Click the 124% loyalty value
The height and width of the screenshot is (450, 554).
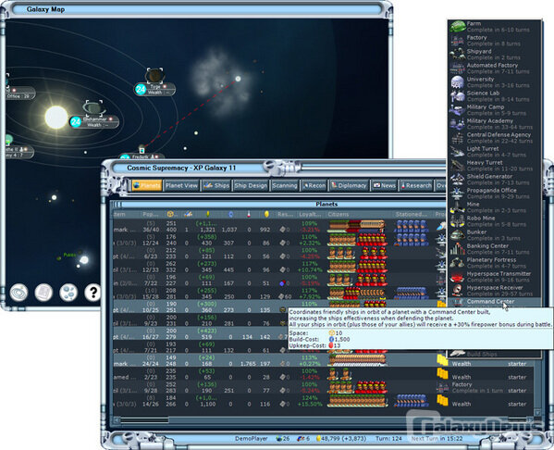[x=309, y=398]
